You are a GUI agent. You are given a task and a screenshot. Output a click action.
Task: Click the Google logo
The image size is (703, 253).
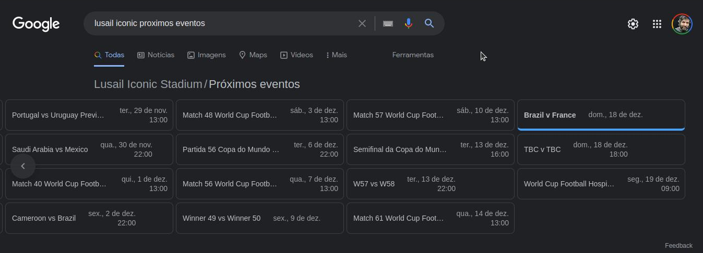(36, 24)
